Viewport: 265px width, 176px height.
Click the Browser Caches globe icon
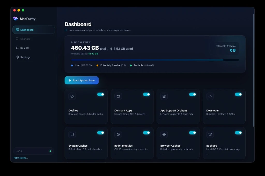click(164, 134)
